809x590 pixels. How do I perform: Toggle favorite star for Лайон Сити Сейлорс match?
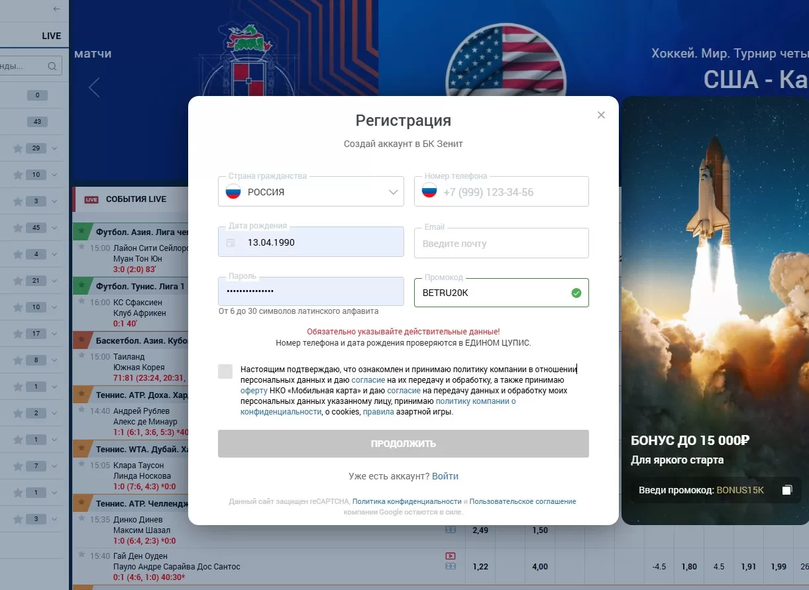81,246
